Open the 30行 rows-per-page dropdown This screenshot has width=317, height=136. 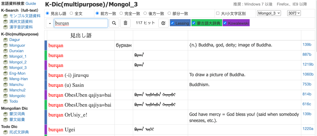(x=294, y=13)
